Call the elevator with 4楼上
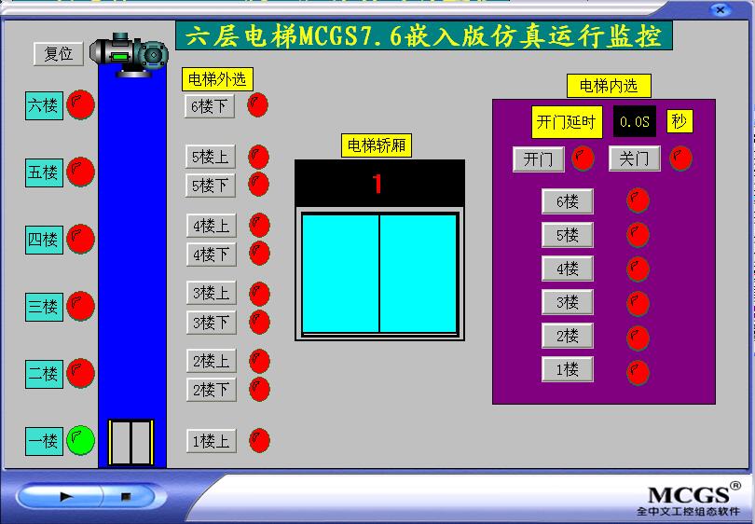 212,226
